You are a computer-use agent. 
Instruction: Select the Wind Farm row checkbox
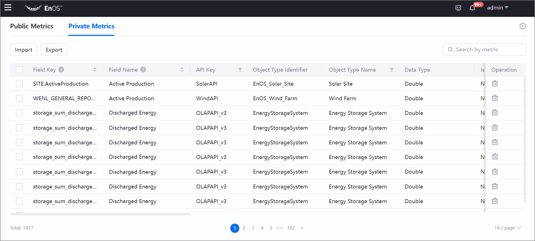(19, 98)
